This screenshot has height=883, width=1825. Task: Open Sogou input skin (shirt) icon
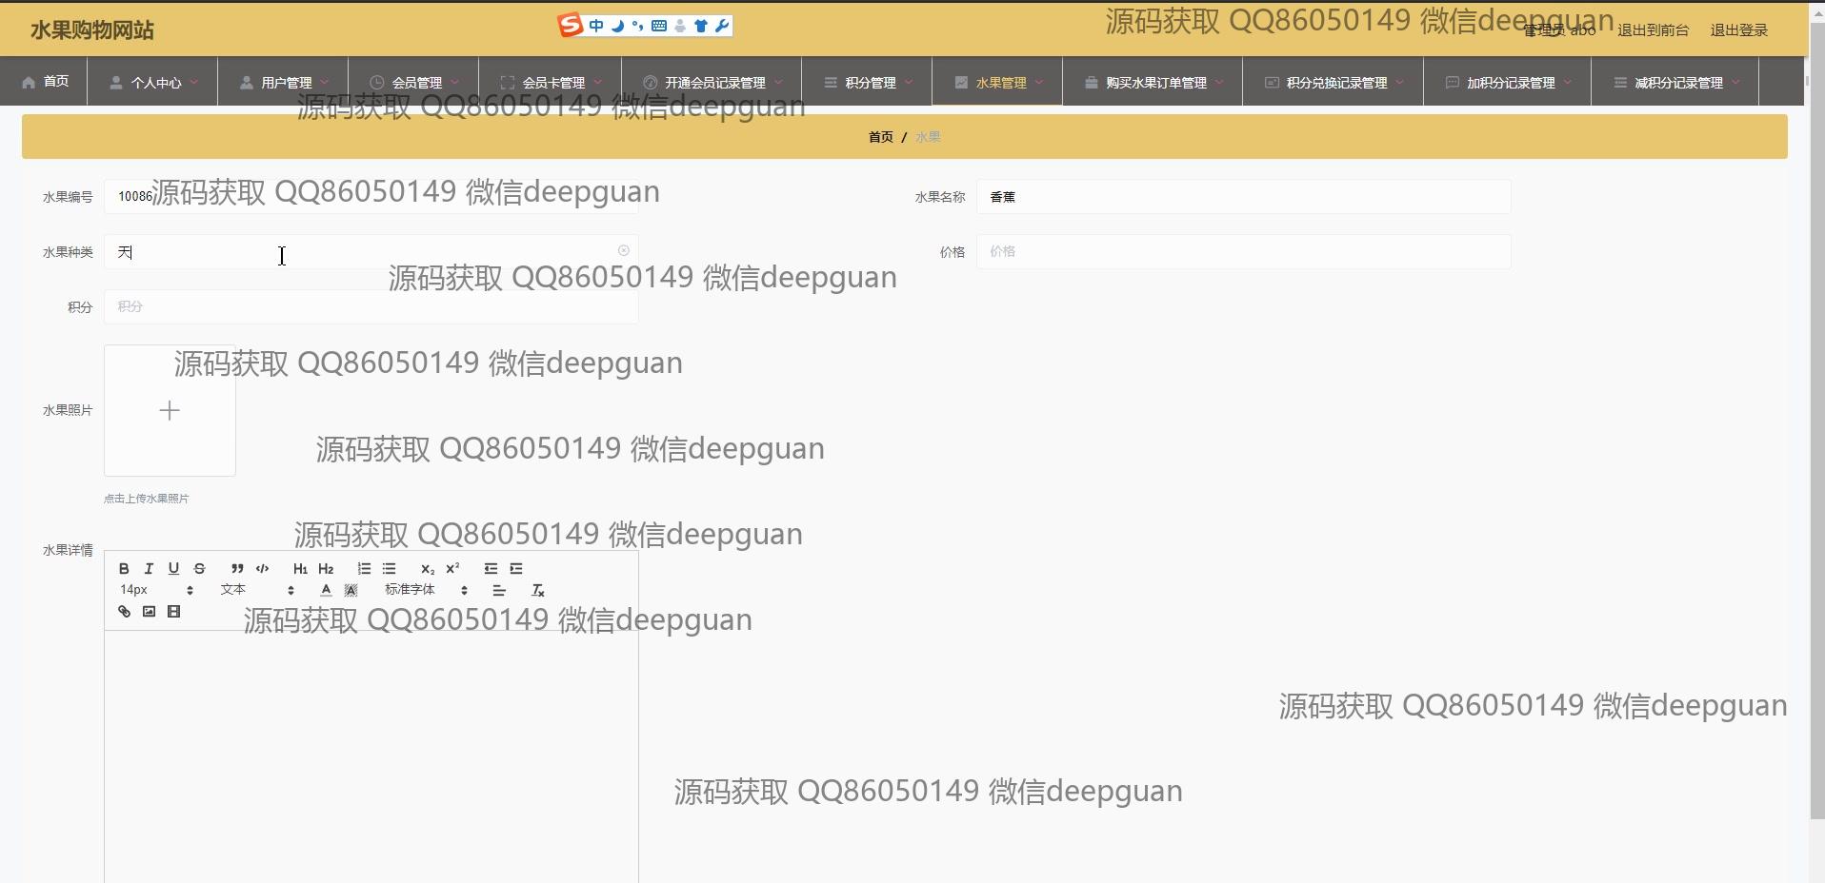701,26
